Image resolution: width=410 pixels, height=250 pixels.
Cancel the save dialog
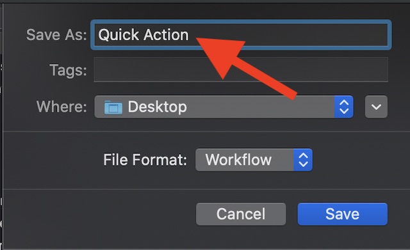(241, 214)
